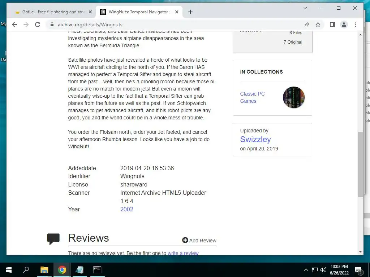Open Chrome three-dot menu
Image resolution: width=370 pixels, height=277 pixels.
(x=356, y=25)
